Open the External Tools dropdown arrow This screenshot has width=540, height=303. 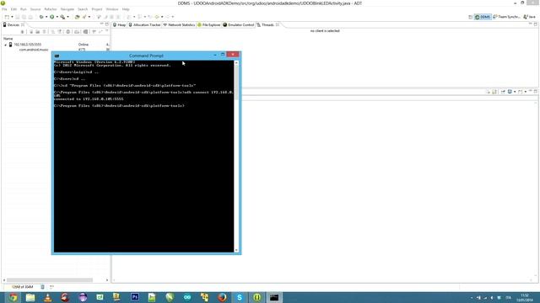click(67, 17)
